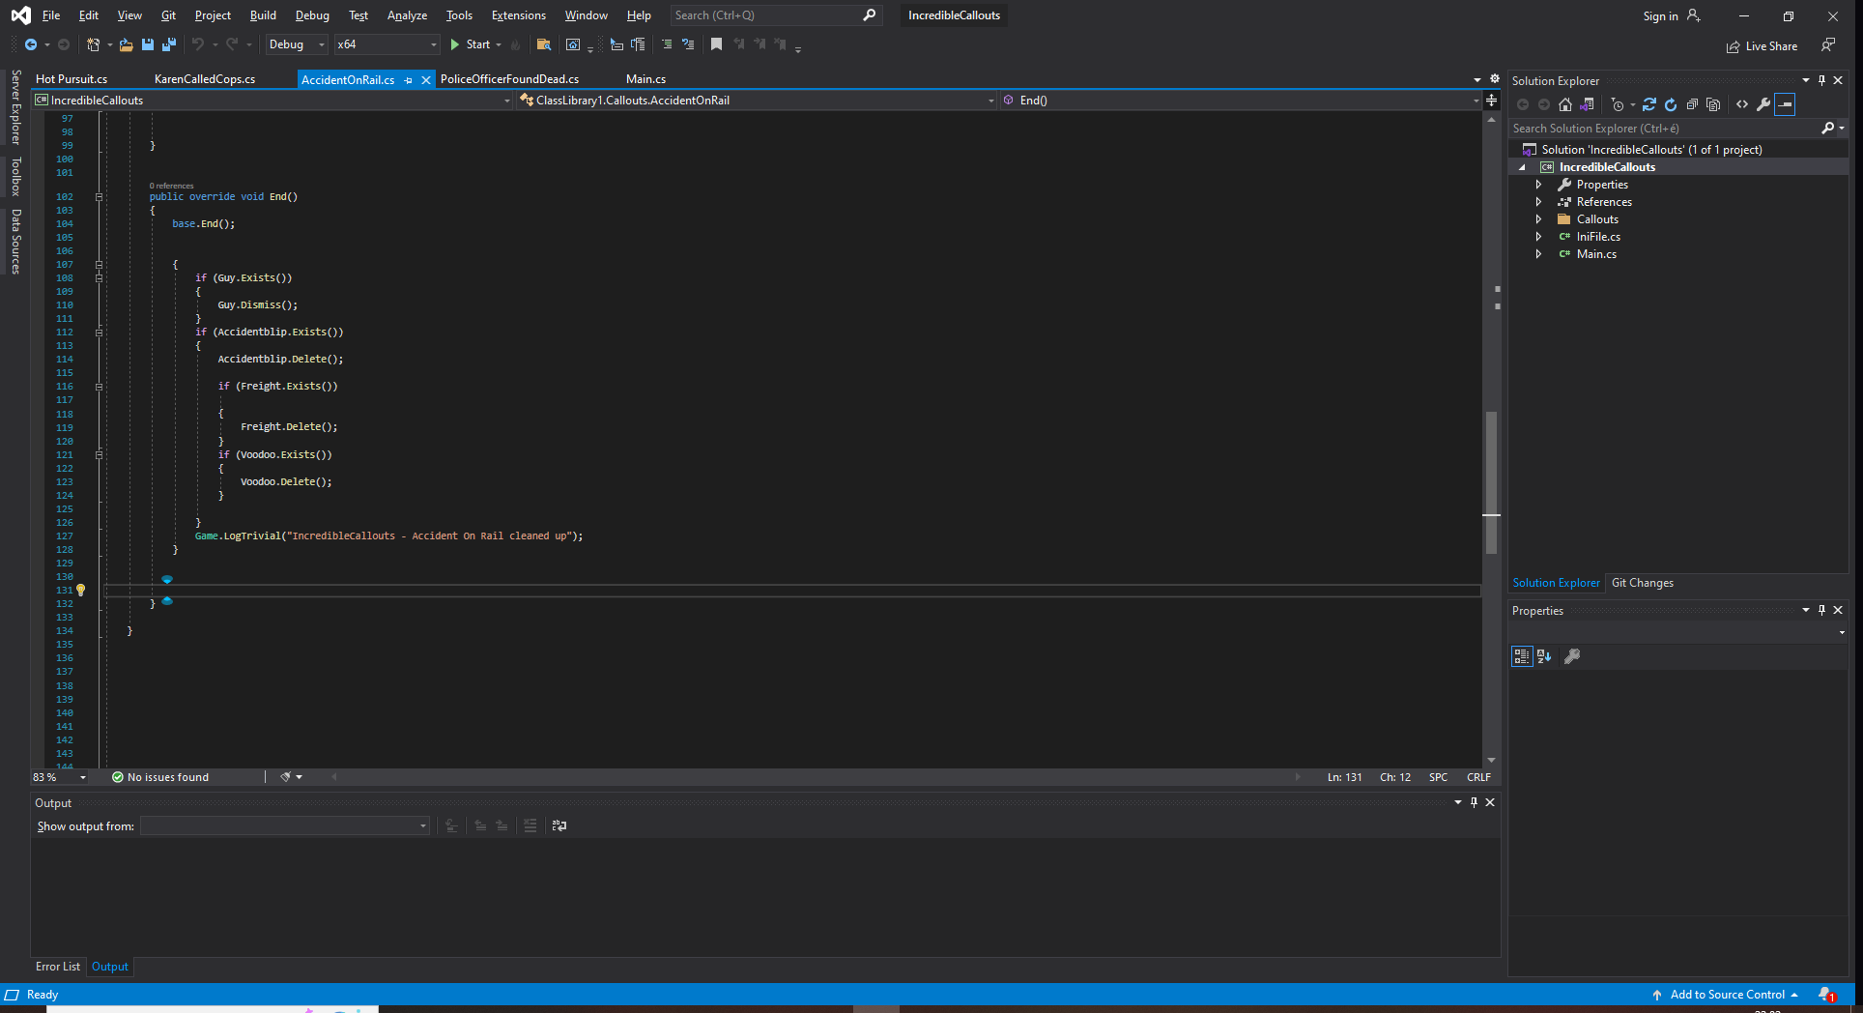This screenshot has height=1013, width=1863.
Task: Click the bookmark icon in the toolbar
Action: click(x=716, y=44)
